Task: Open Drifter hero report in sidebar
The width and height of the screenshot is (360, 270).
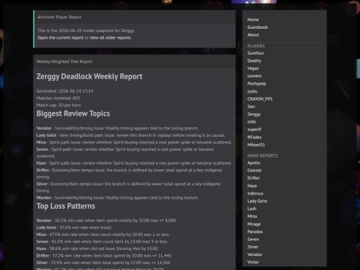Action: pos(254,178)
